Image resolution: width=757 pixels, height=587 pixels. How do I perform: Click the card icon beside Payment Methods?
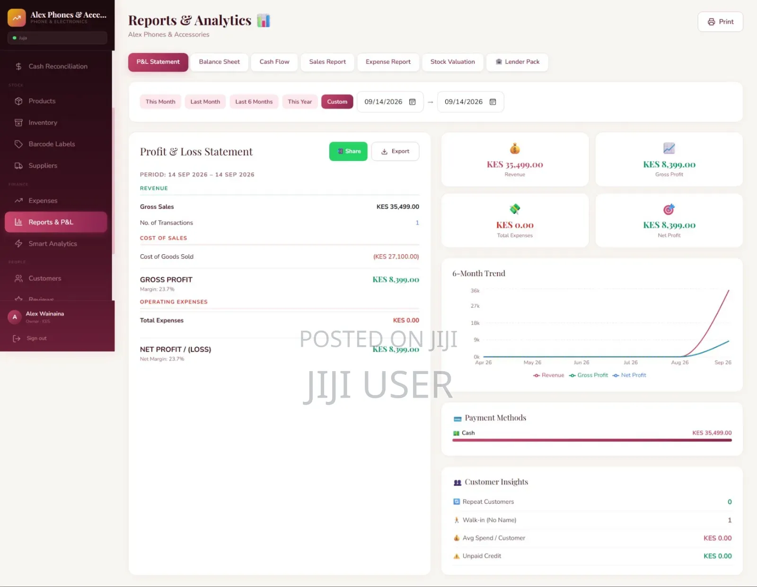pyautogui.click(x=457, y=418)
